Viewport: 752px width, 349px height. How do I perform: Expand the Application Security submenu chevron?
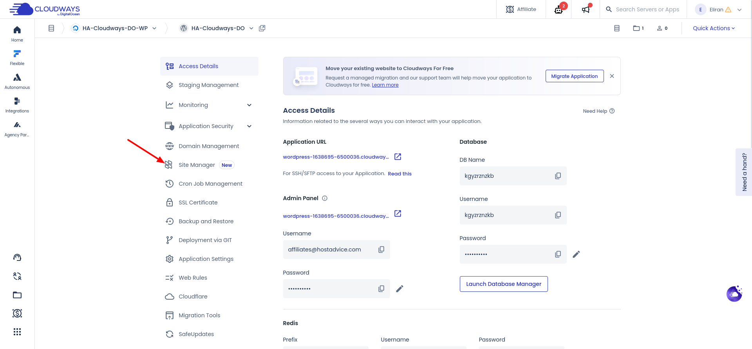click(249, 126)
